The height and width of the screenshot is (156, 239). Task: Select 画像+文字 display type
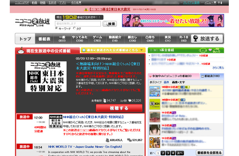[x=178, y=82]
